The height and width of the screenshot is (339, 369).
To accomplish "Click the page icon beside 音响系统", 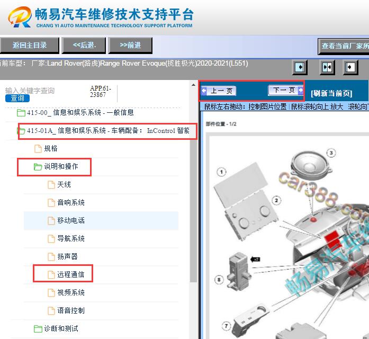I will (51, 203).
